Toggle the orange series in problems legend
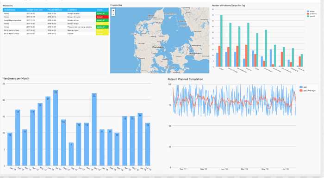Screen dimensions: 324x178 [x=312, y=13]
